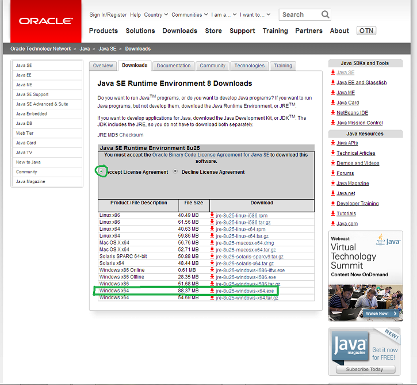Click red arrow icon beside Java Mission Control
Screen dimensions: 417x385
click(x=332, y=123)
